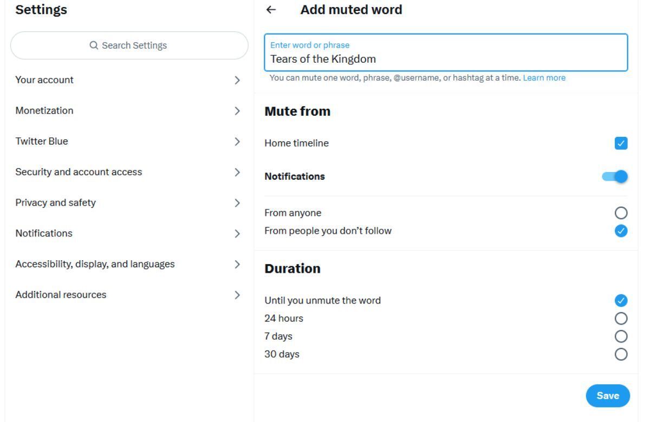Select From people you don't follow

(x=621, y=231)
